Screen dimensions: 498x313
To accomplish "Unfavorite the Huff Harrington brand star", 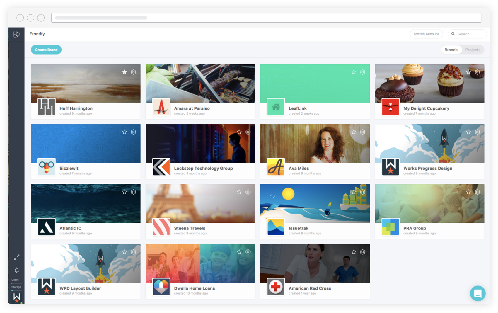I will [x=125, y=72].
